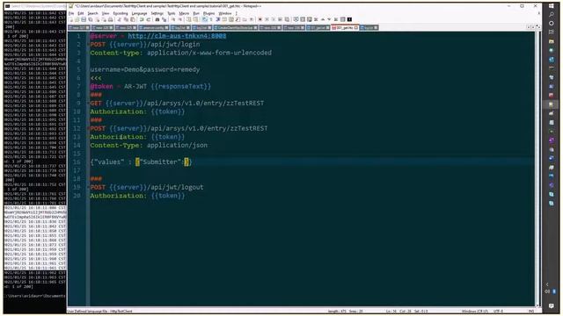Open the File menu
This screenshot has height=316, width=563.
click(71, 13)
